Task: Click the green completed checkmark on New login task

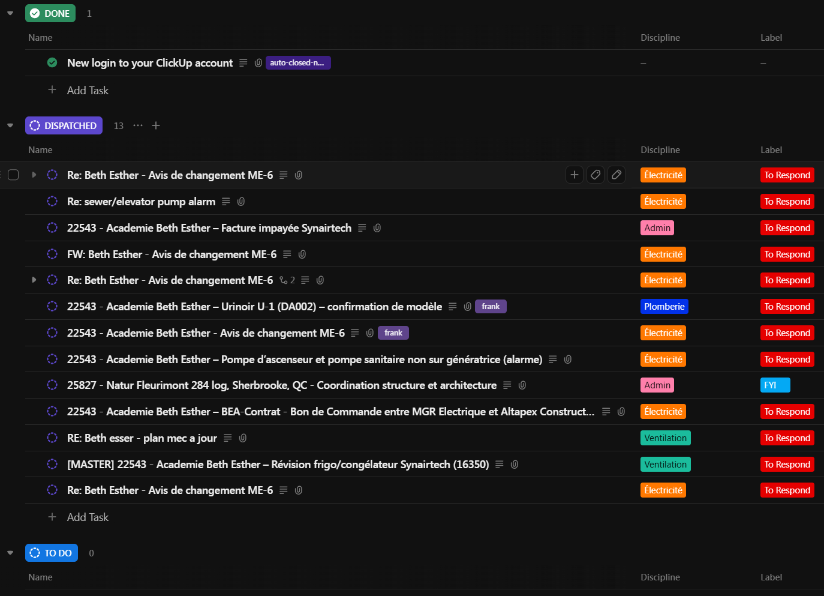Action: point(52,62)
